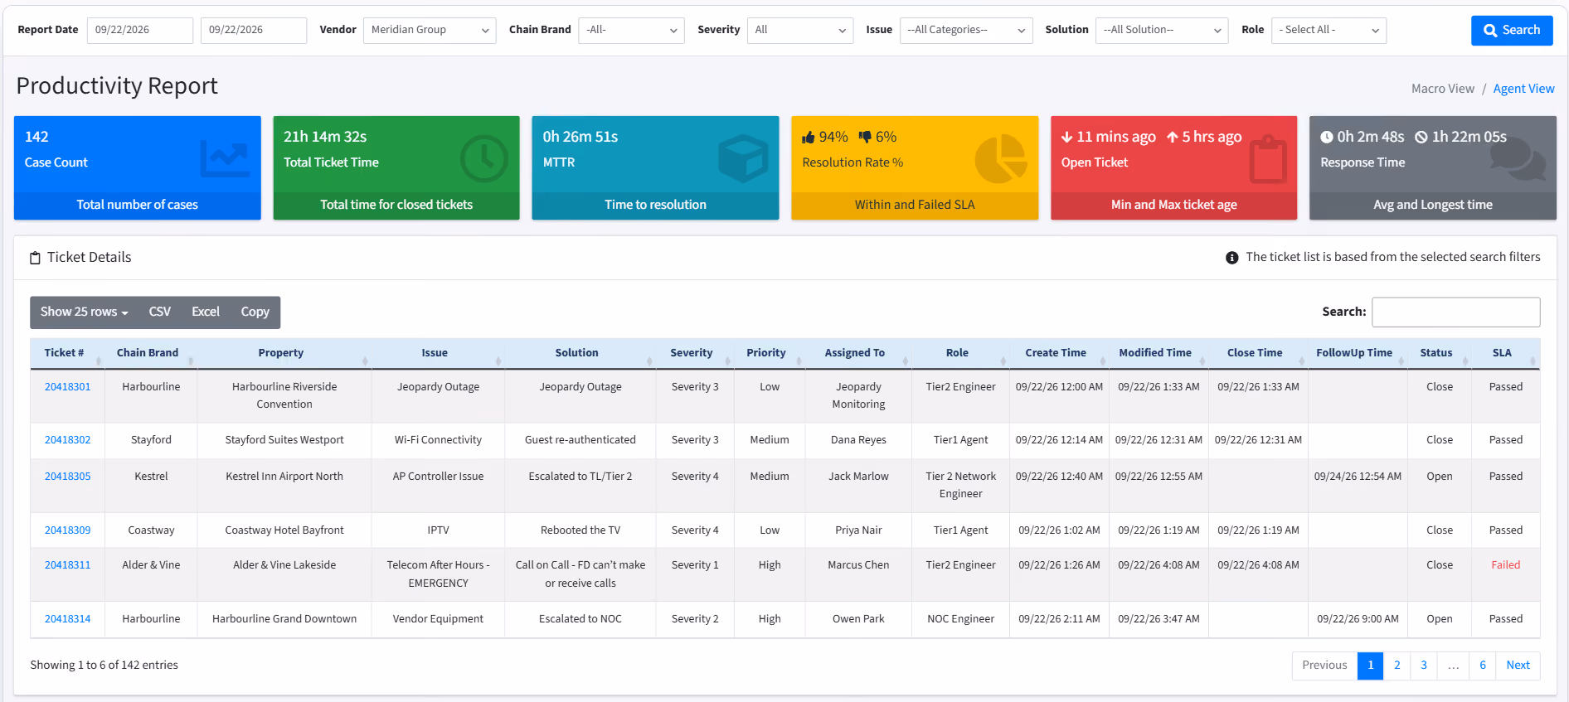Screen dimensions: 1569x702
Task: Sort tickets by the SLA column
Action: [1505, 353]
